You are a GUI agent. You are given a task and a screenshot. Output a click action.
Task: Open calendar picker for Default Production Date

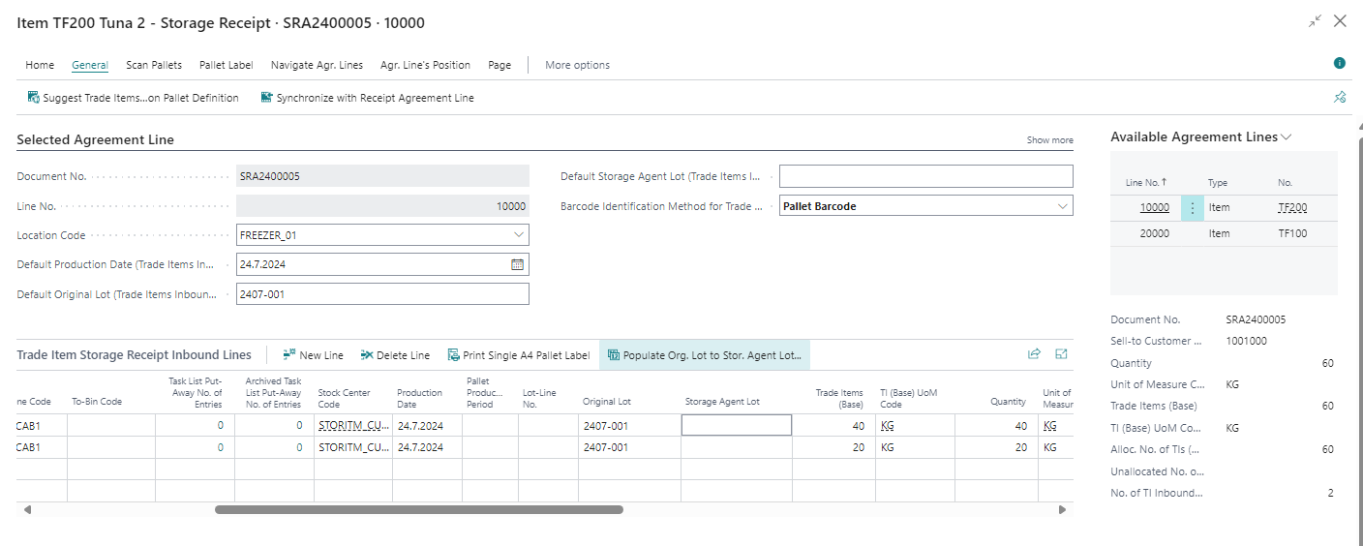click(517, 264)
